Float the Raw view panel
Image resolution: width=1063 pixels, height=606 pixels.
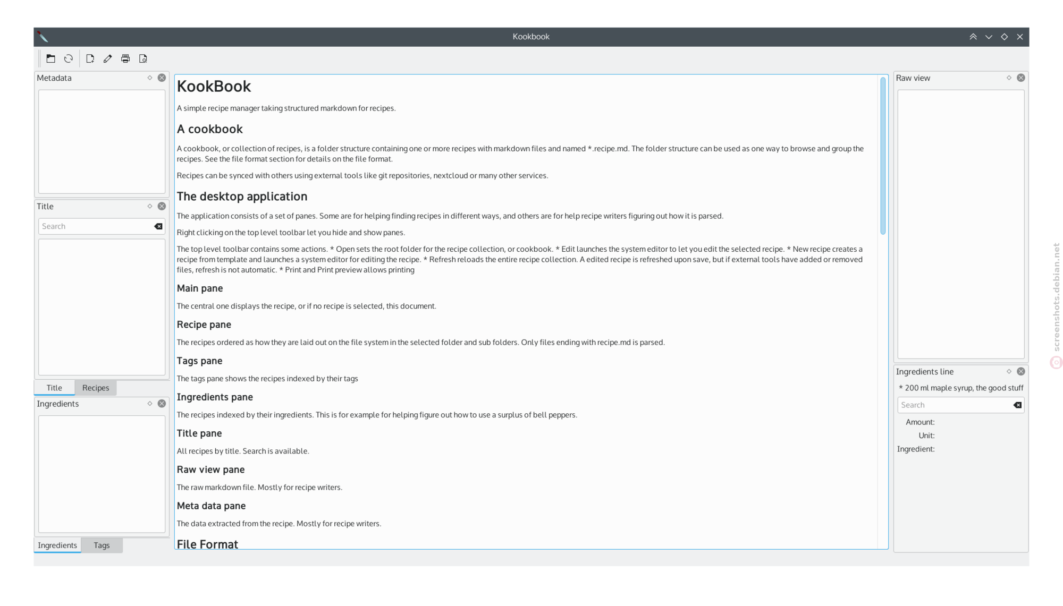click(1009, 78)
